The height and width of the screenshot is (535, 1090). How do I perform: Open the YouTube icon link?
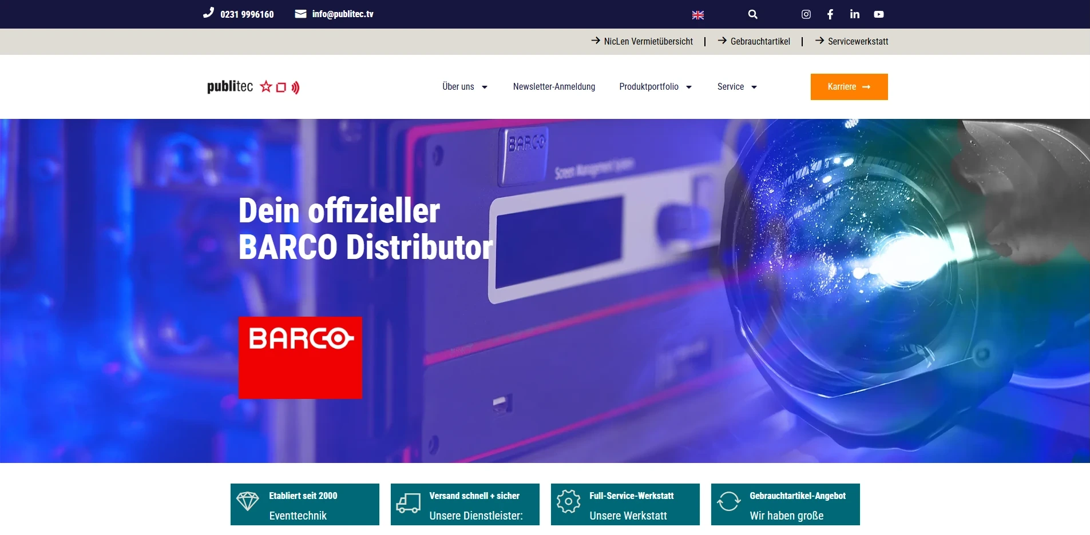point(879,14)
